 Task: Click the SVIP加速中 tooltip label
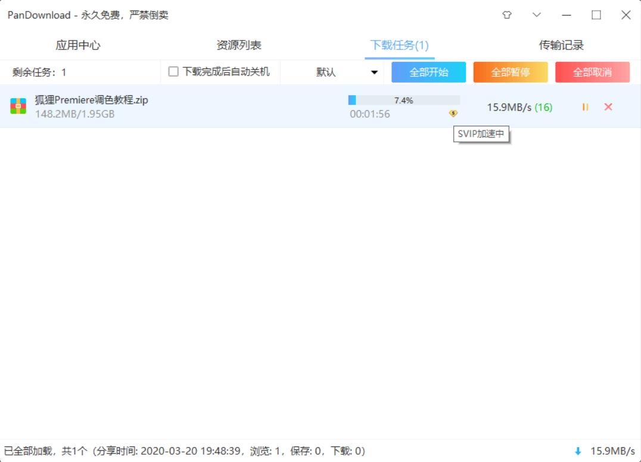click(480, 135)
